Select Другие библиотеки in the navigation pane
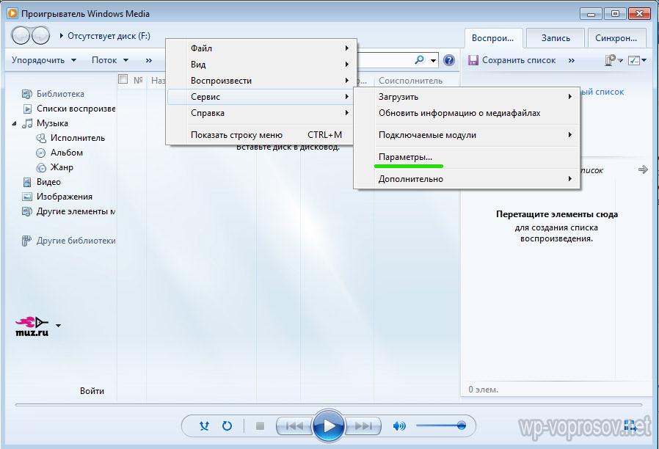The width and height of the screenshot is (659, 449). [x=76, y=241]
